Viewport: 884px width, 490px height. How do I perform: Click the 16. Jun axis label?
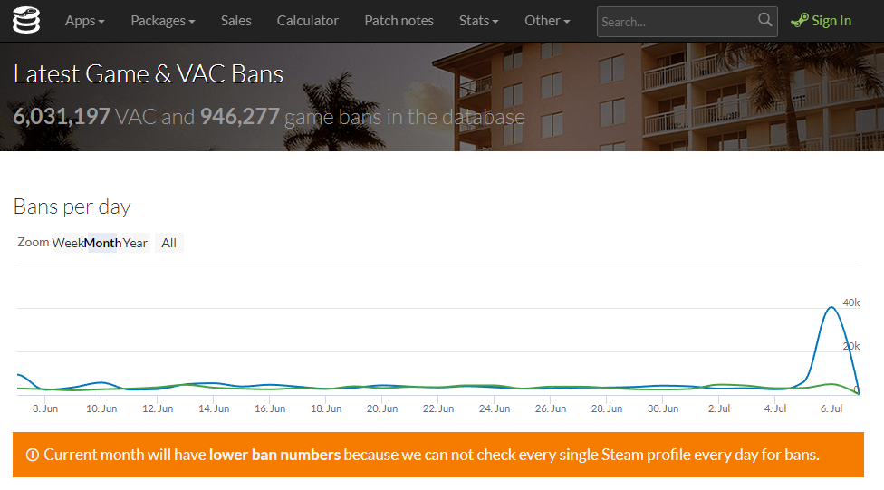[270, 408]
